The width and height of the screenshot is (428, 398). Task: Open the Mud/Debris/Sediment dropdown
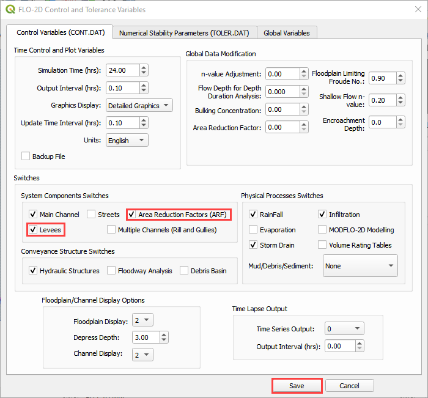(x=360, y=266)
